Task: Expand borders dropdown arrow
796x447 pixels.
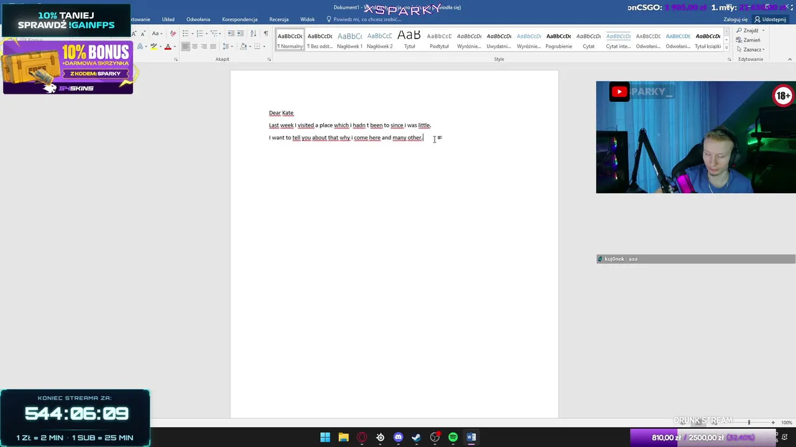Action: coord(264,47)
